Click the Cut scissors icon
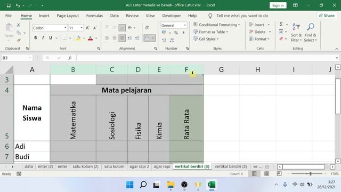 (x=19, y=25)
